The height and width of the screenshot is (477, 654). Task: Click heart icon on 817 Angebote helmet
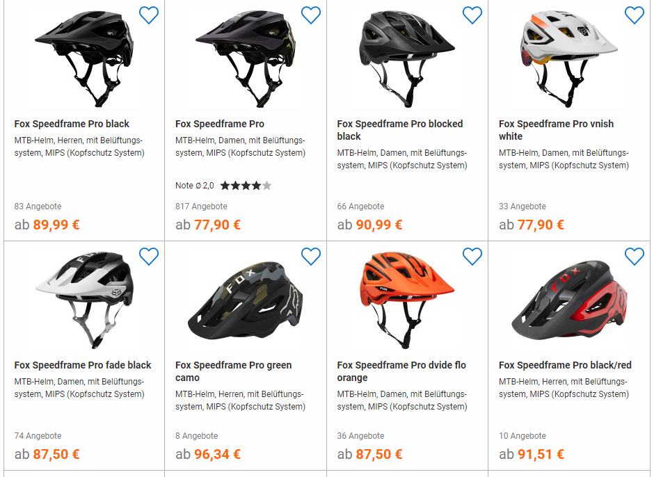click(x=310, y=15)
